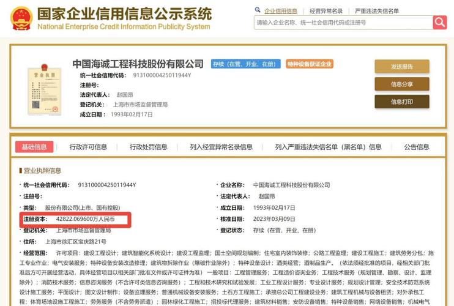Click the red search magnifier button

[x=440, y=22]
